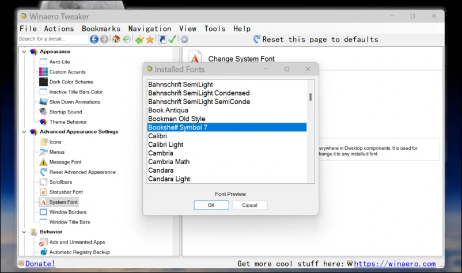Select Theme Behavior icon

point(43,122)
